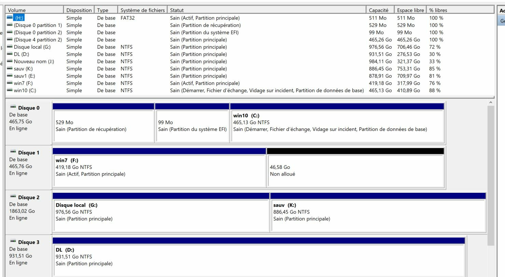Click the 984,11 Go capacity cell

click(x=380, y=61)
